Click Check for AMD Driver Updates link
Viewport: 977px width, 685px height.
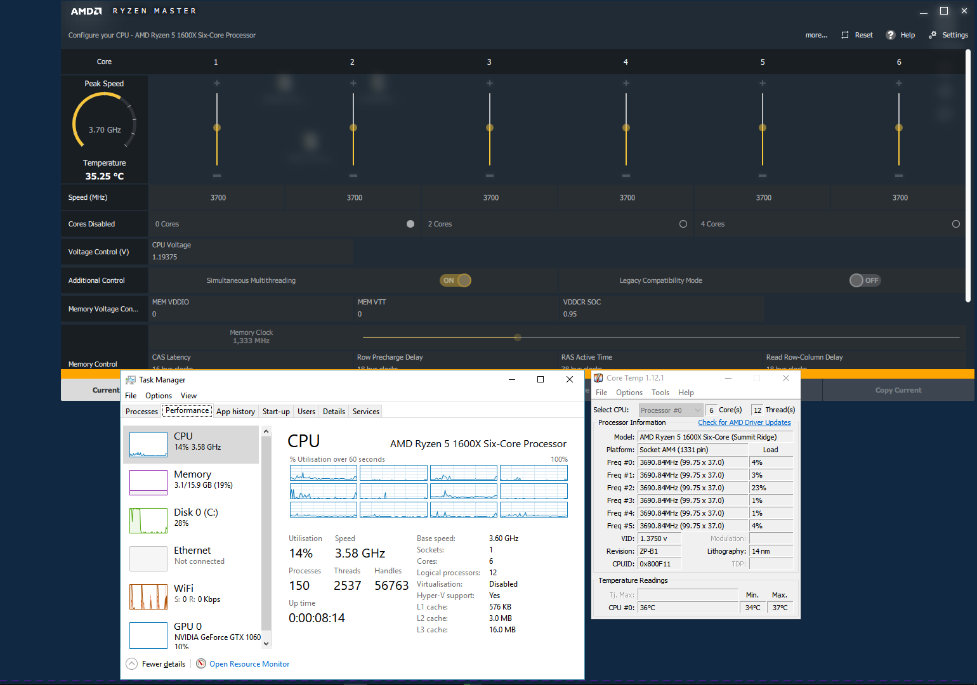point(744,422)
